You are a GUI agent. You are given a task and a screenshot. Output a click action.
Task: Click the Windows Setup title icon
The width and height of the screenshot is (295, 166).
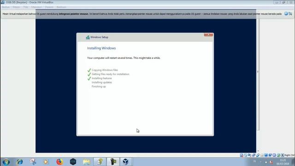click(88, 37)
